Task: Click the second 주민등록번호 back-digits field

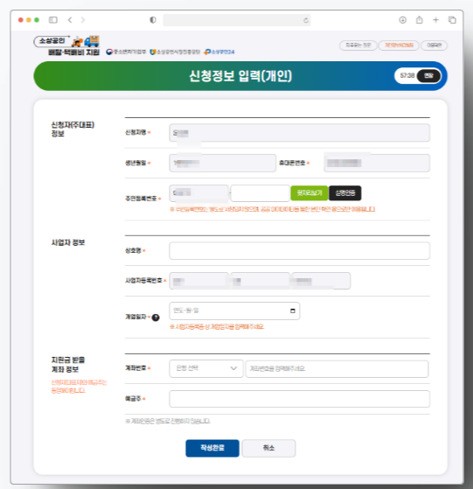Action: 261,193
